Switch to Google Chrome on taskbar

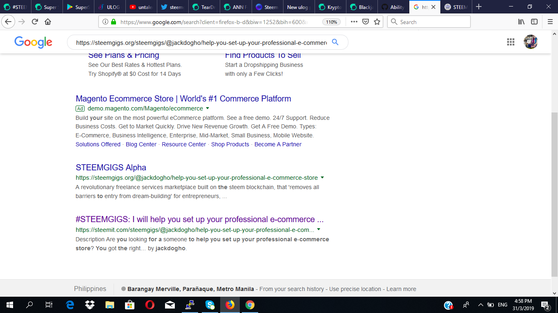(x=250, y=305)
